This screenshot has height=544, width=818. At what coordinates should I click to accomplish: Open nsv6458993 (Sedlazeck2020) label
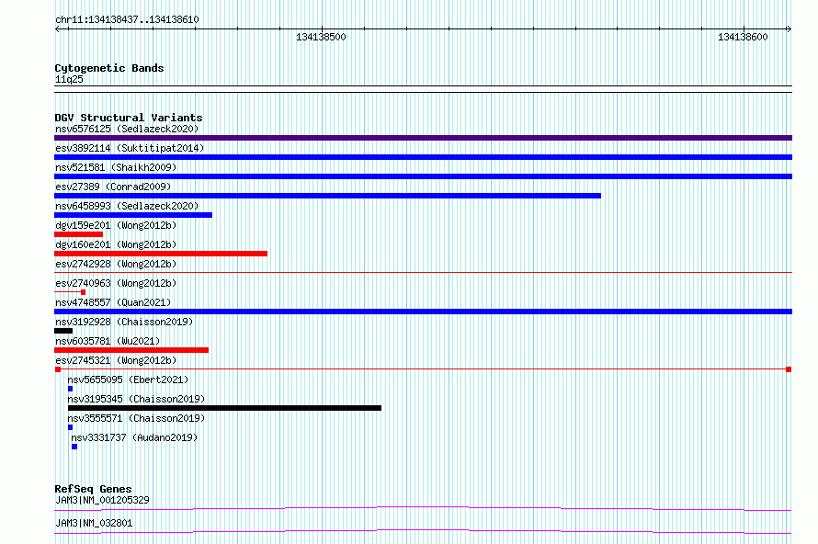tap(127, 206)
